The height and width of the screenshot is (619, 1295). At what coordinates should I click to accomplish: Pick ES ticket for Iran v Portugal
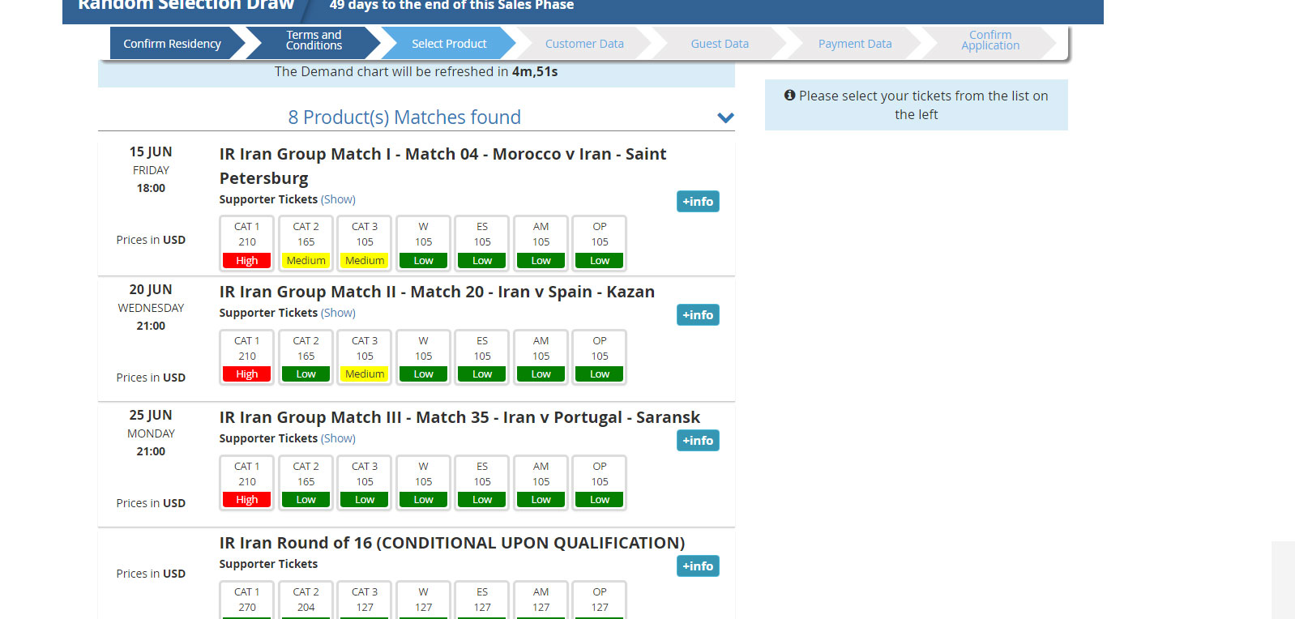pos(482,483)
